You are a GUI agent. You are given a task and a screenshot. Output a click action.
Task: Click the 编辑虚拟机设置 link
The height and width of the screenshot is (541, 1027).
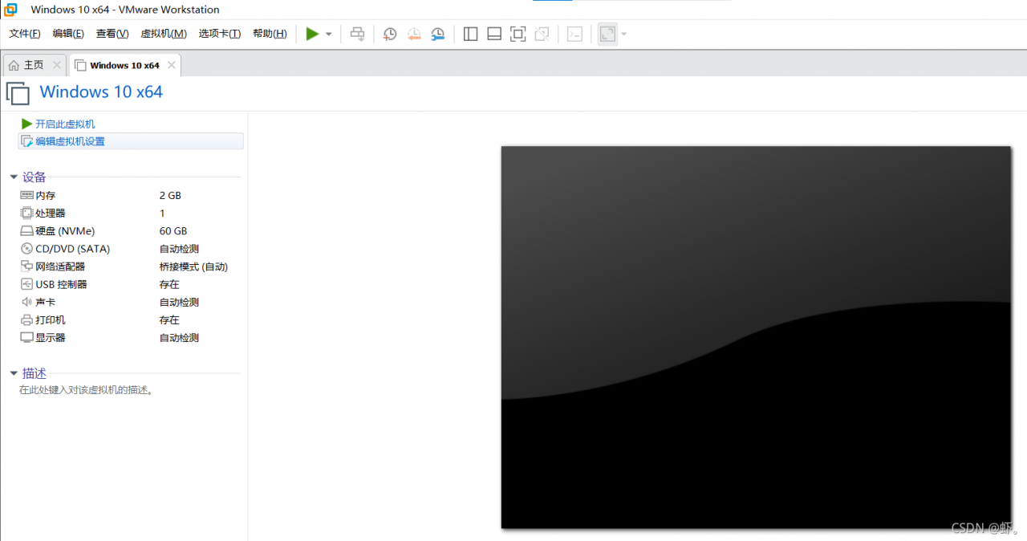point(70,141)
